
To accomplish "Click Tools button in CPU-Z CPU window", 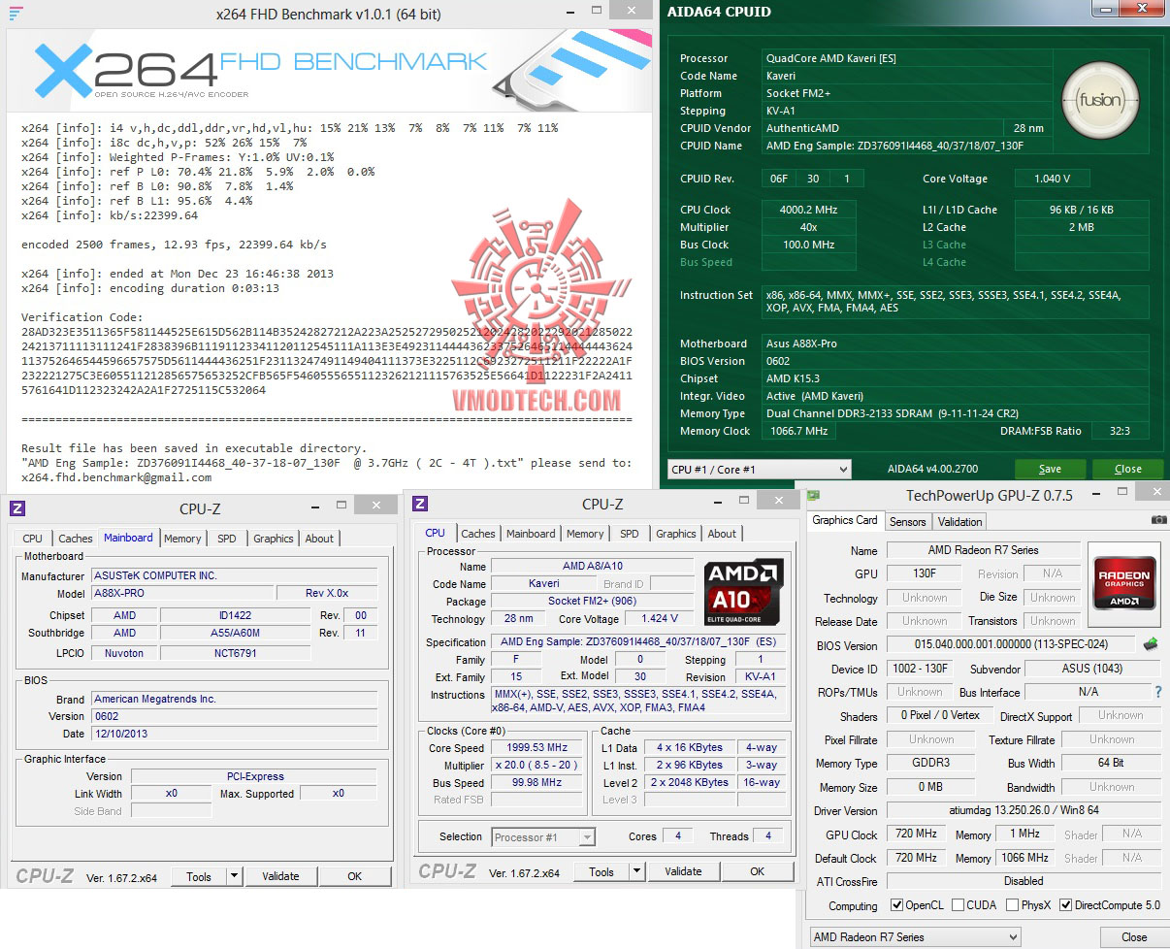I will (601, 872).
